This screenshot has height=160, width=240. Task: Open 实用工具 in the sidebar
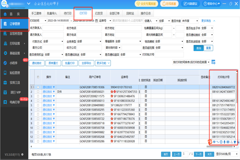pyautogui.click(x=14, y=83)
